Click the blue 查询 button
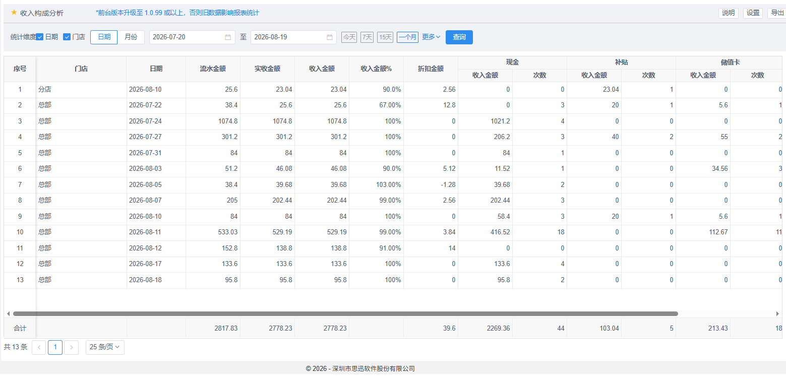 459,37
